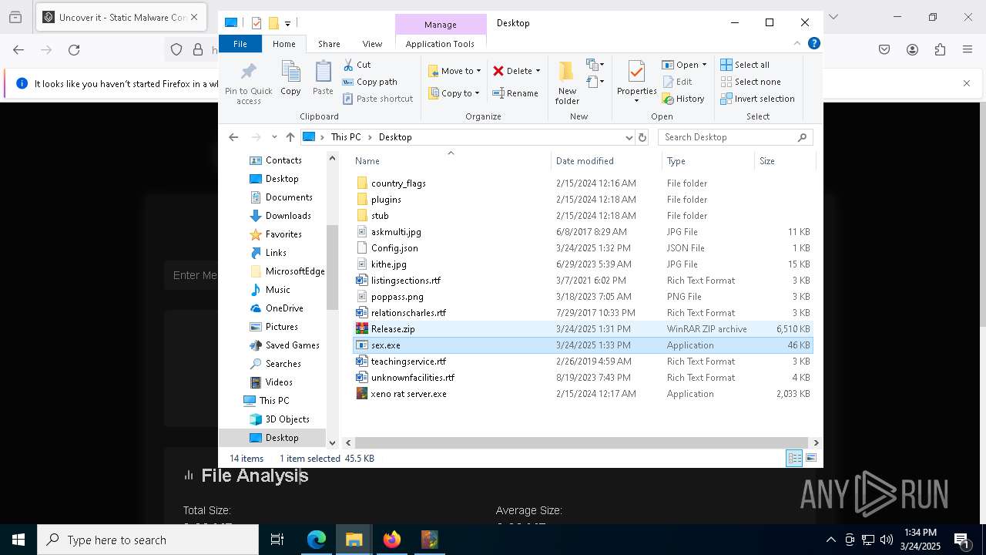986x555 pixels.
Task: Click the Manage contextual tab
Action: click(x=441, y=25)
